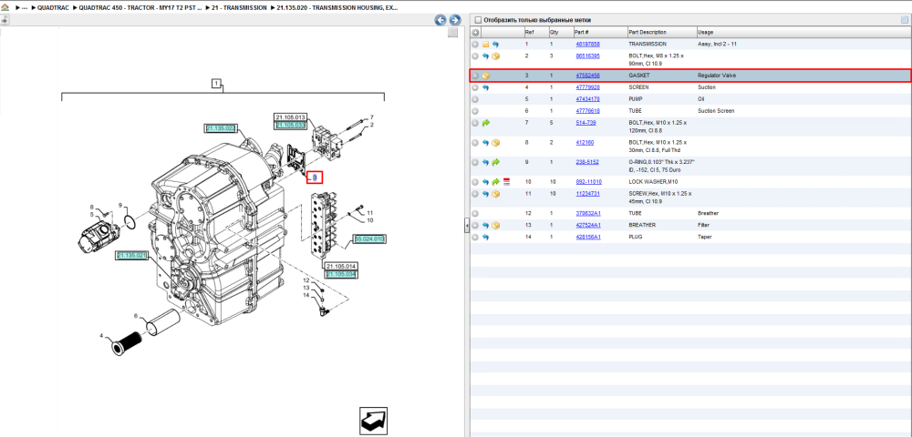Open diagram reference 21.105.014
Image resolution: width=912 pixels, height=437 pixels.
340,267
